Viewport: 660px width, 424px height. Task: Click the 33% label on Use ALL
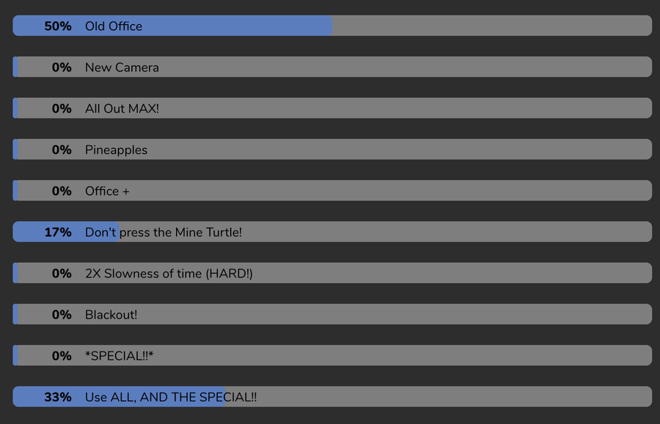coord(58,397)
